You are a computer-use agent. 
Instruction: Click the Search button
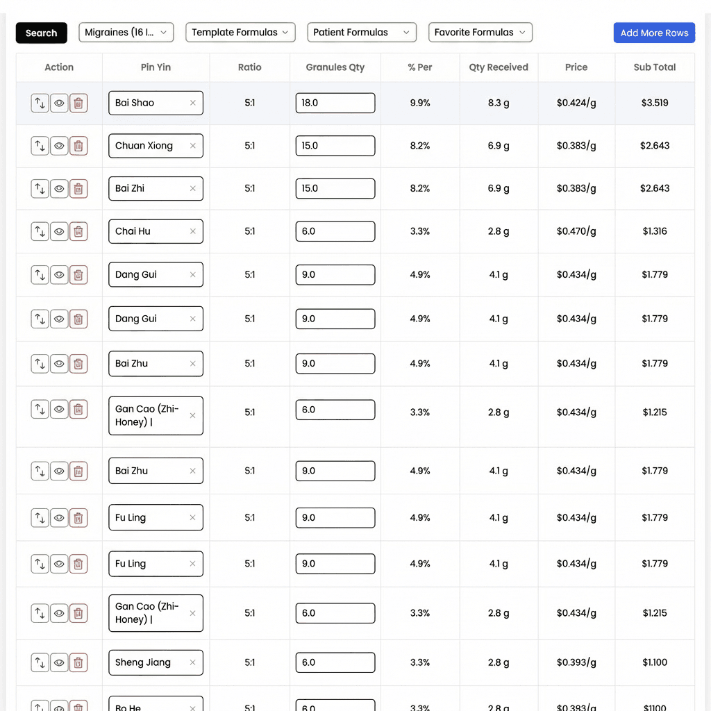click(41, 32)
